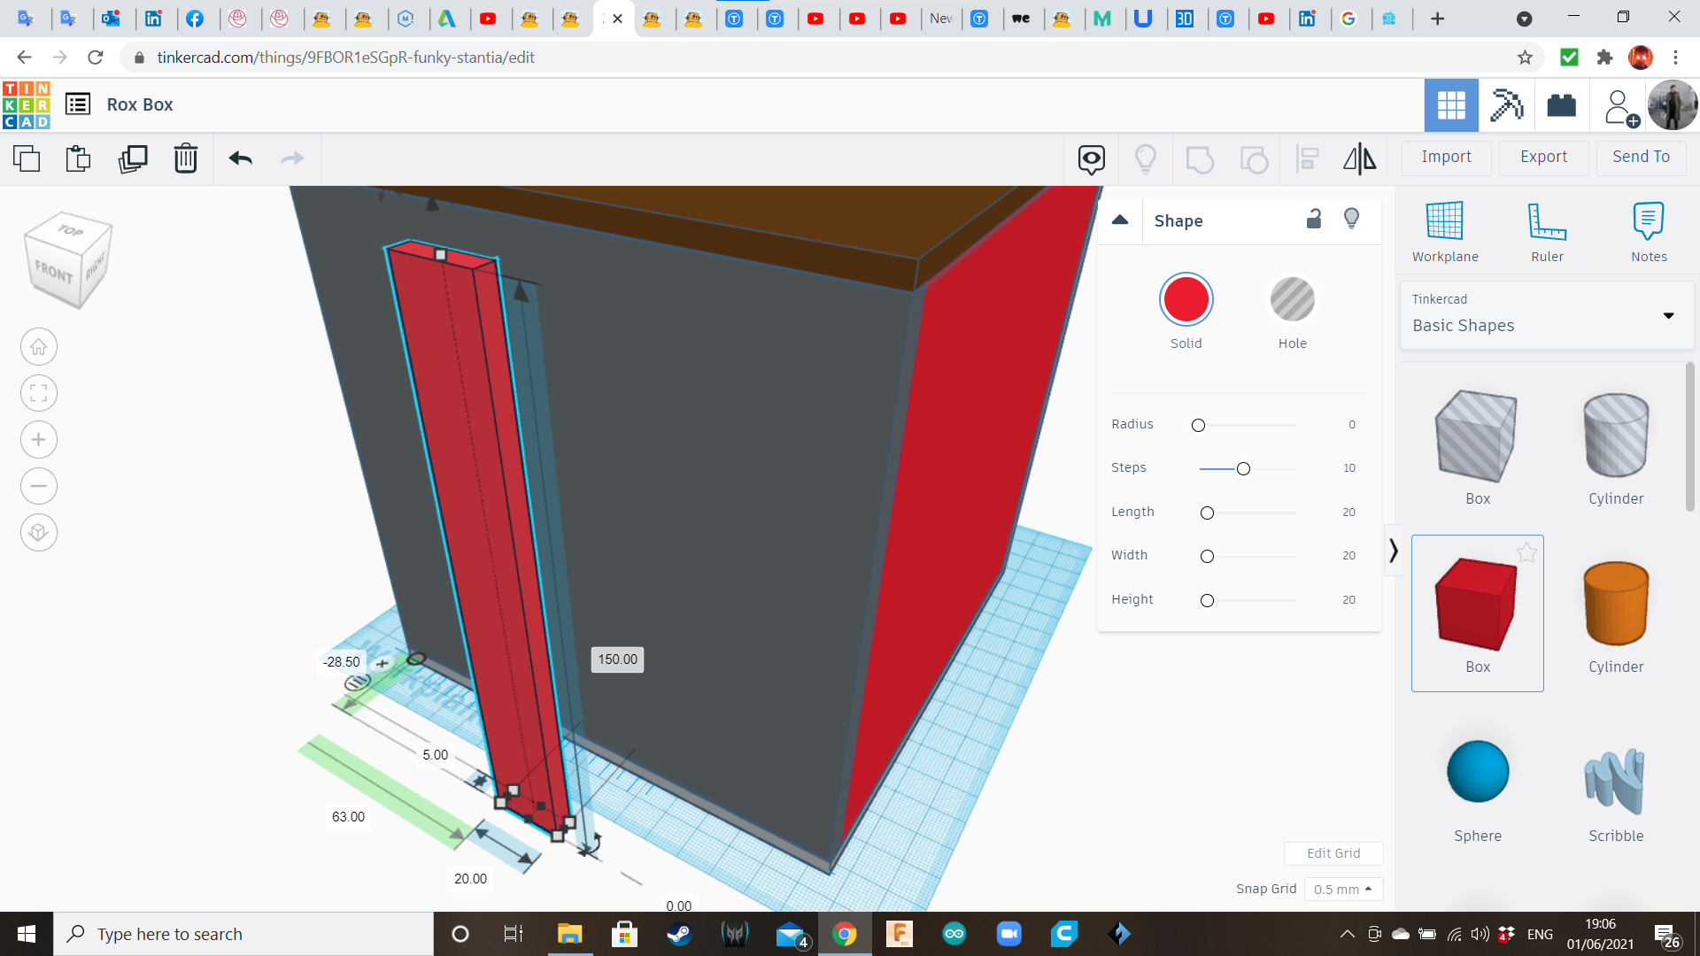
Task: Pick the red Box shape thumbnail
Action: 1477,605
